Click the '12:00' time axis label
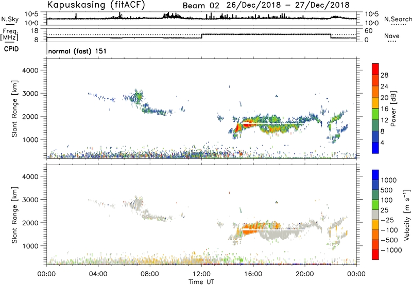This screenshot has height=285, width=412. [x=201, y=274]
